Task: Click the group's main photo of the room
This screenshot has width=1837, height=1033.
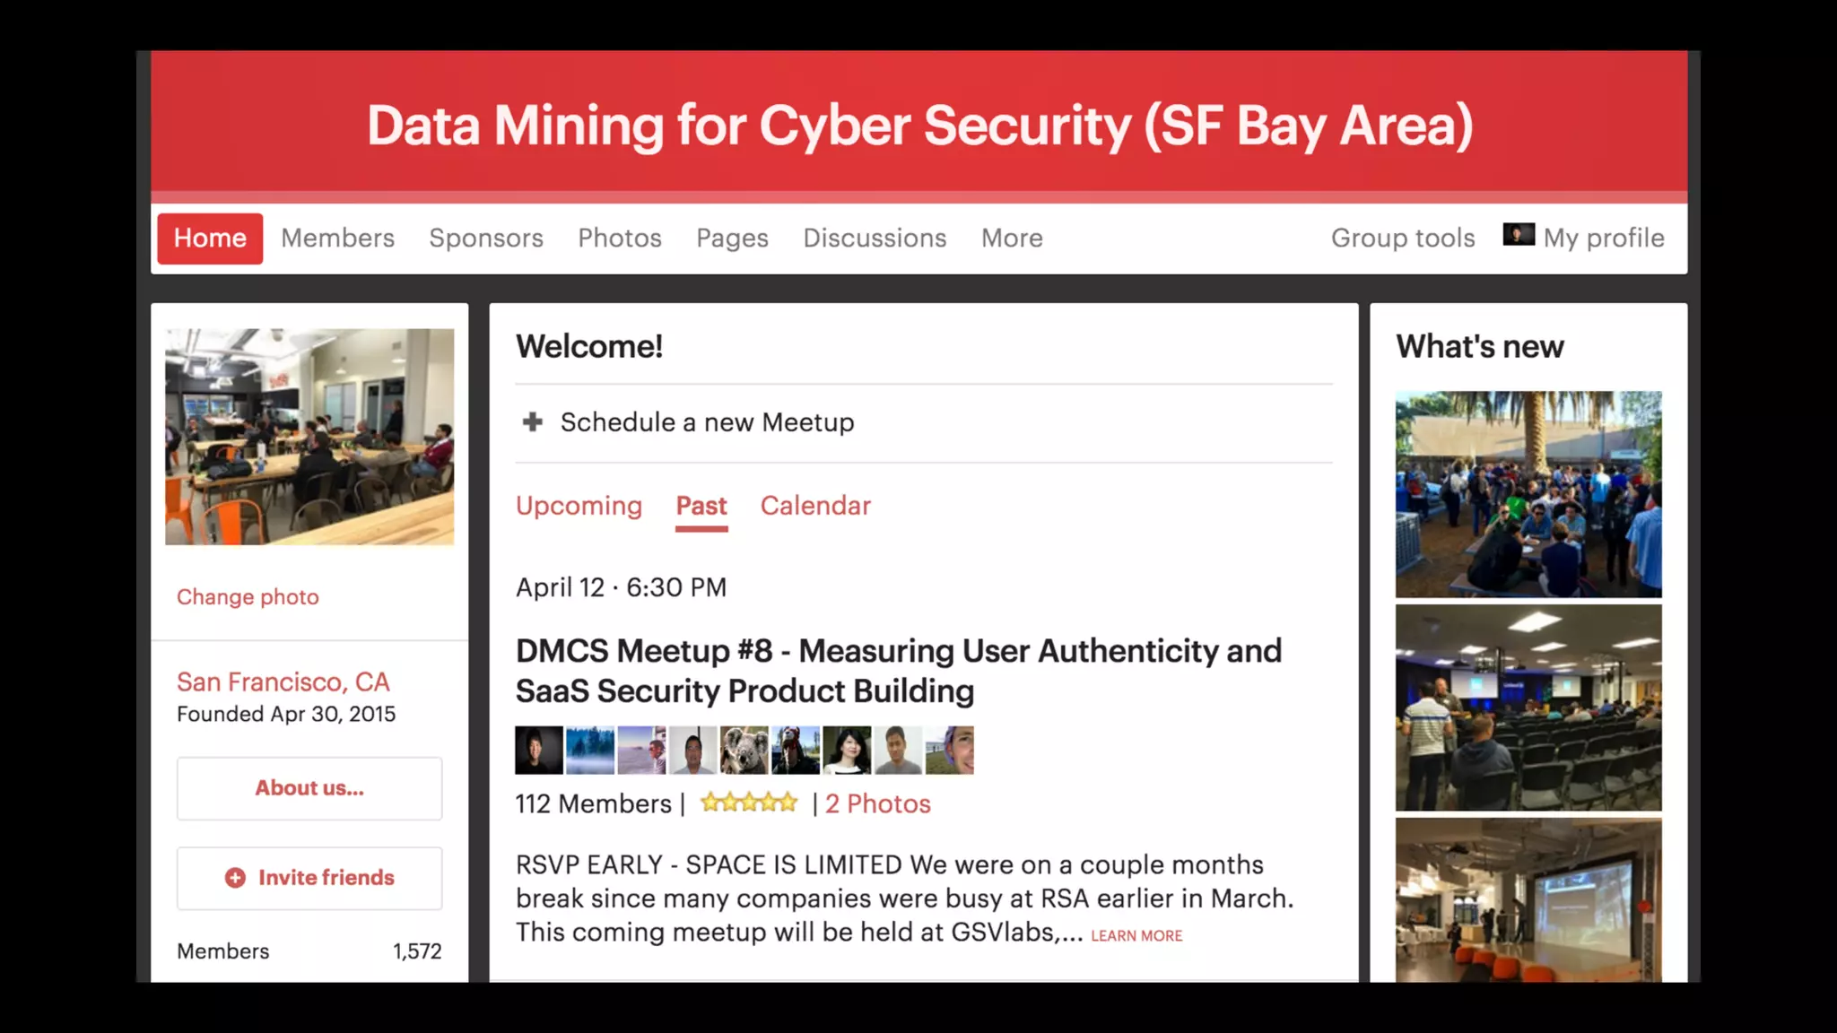Action: [x=309, y=437]
